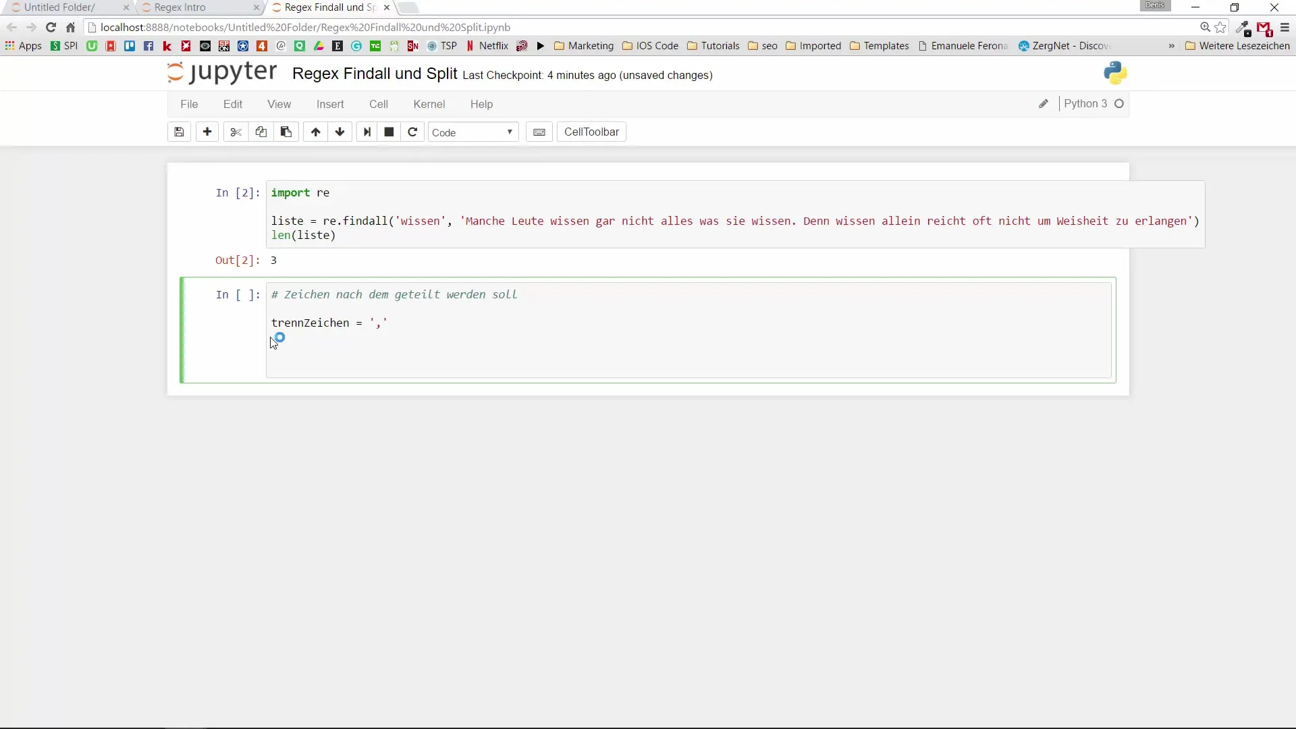Open the Insert menu
Screen dimensions: 1296x729
tap(330, 105)
